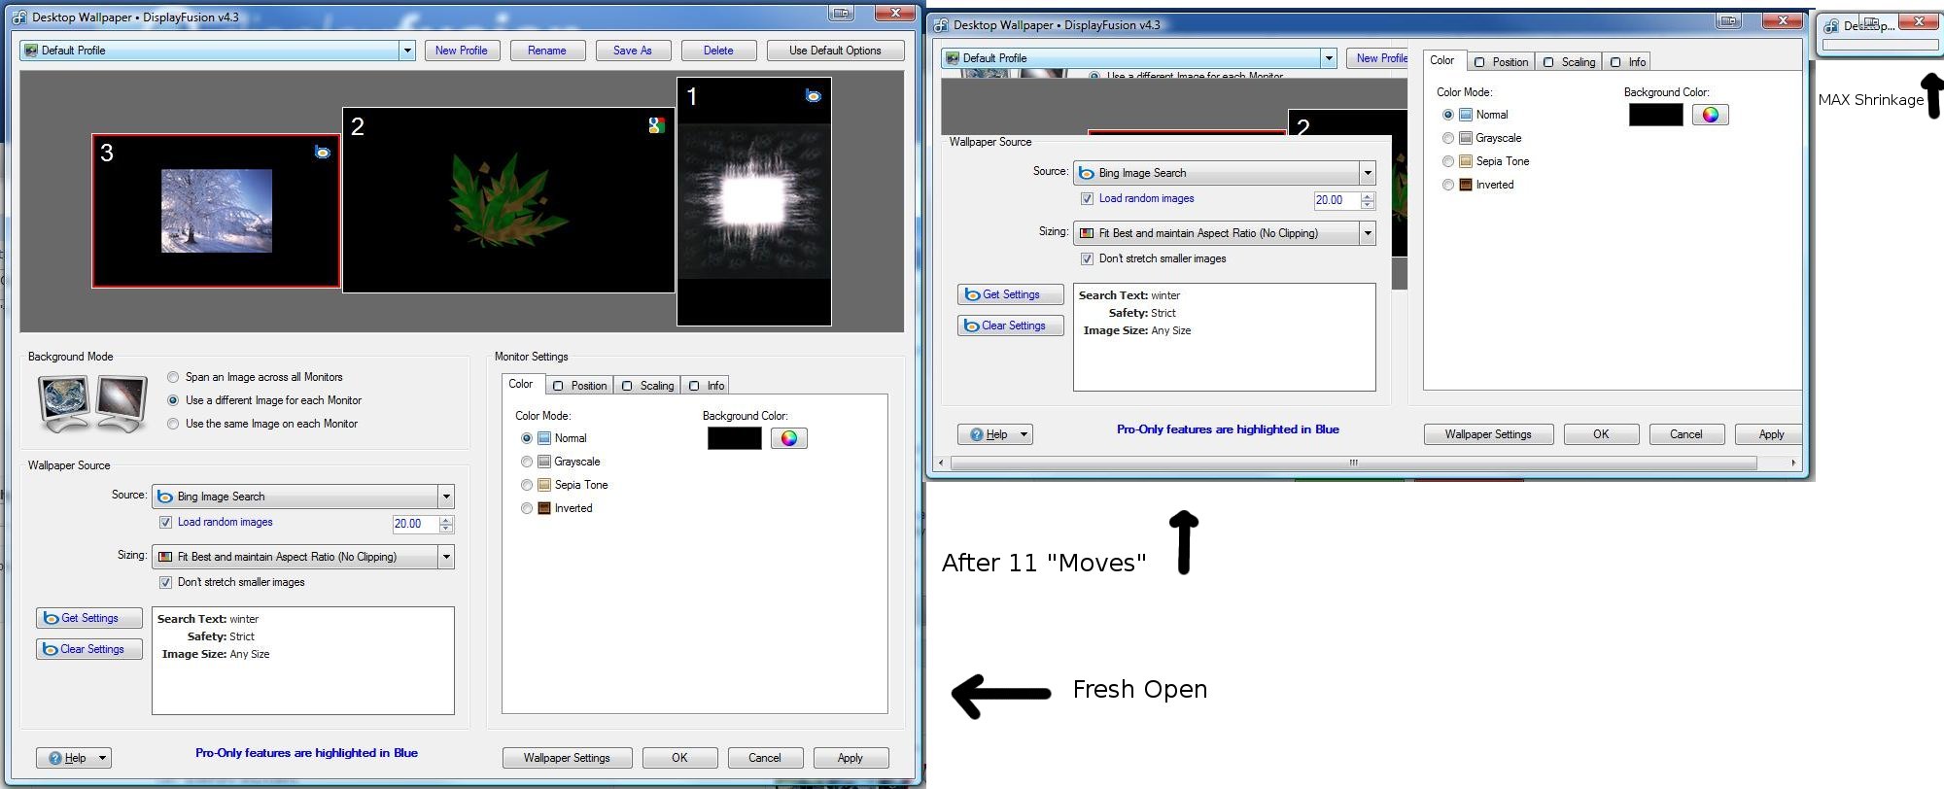
Task: Click the Google icon on monitor 2 preview
Action: pos(657,125)
